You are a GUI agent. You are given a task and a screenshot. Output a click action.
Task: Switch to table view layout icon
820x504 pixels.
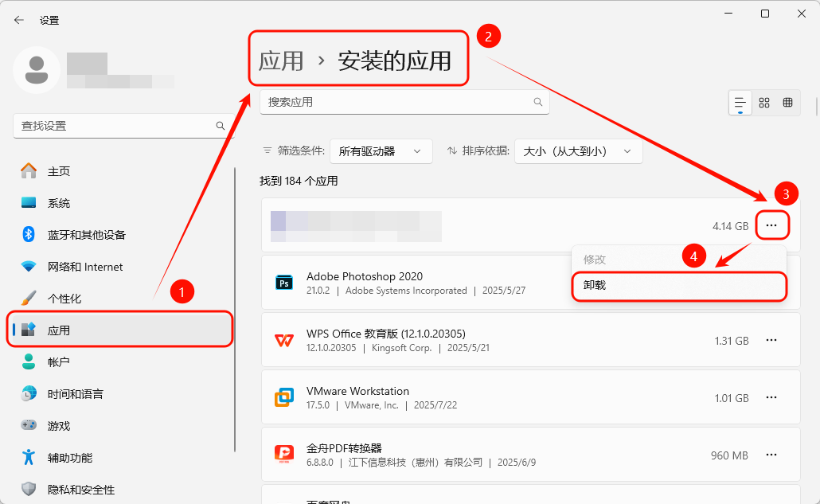(787, 103)
